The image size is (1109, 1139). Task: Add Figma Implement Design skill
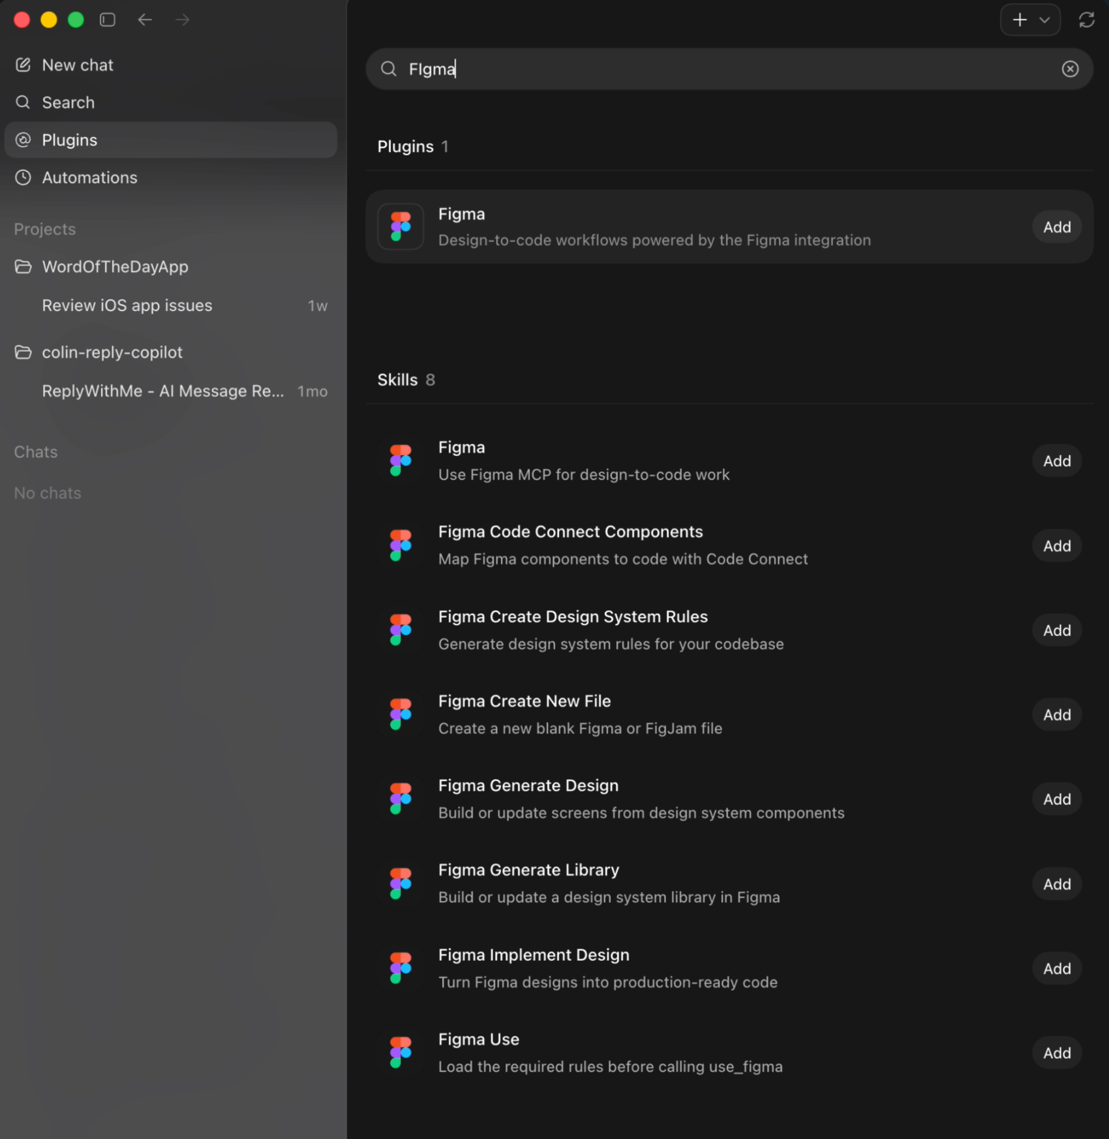coord(1057,969)
